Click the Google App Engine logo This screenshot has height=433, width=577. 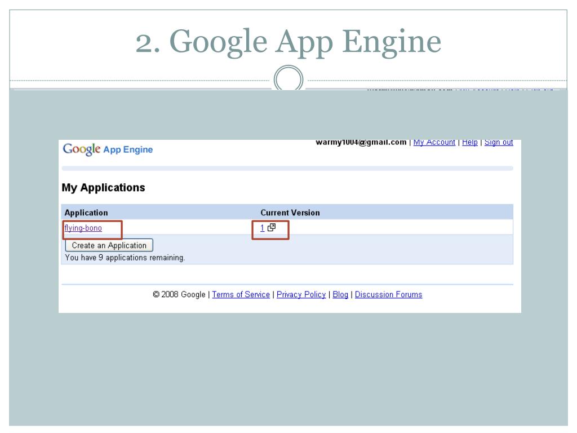coord(108,149)
